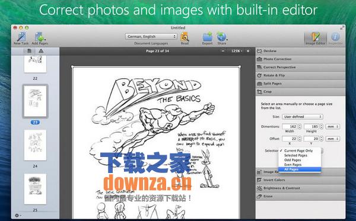The width and height of the screenshot is (356, 221).
Task: Click the Correct Perspective icon
Action: click(x=259, y=68)
